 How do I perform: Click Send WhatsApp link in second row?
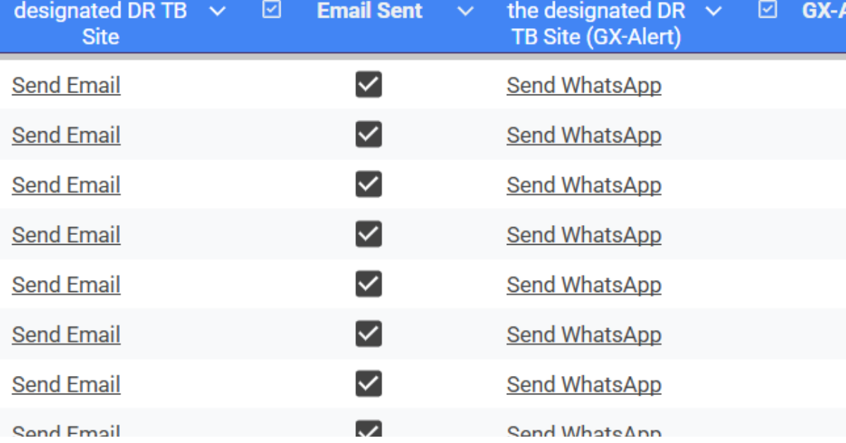[584, 135]
